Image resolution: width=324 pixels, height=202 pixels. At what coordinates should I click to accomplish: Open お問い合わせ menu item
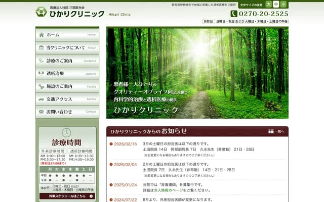[67, 112]
